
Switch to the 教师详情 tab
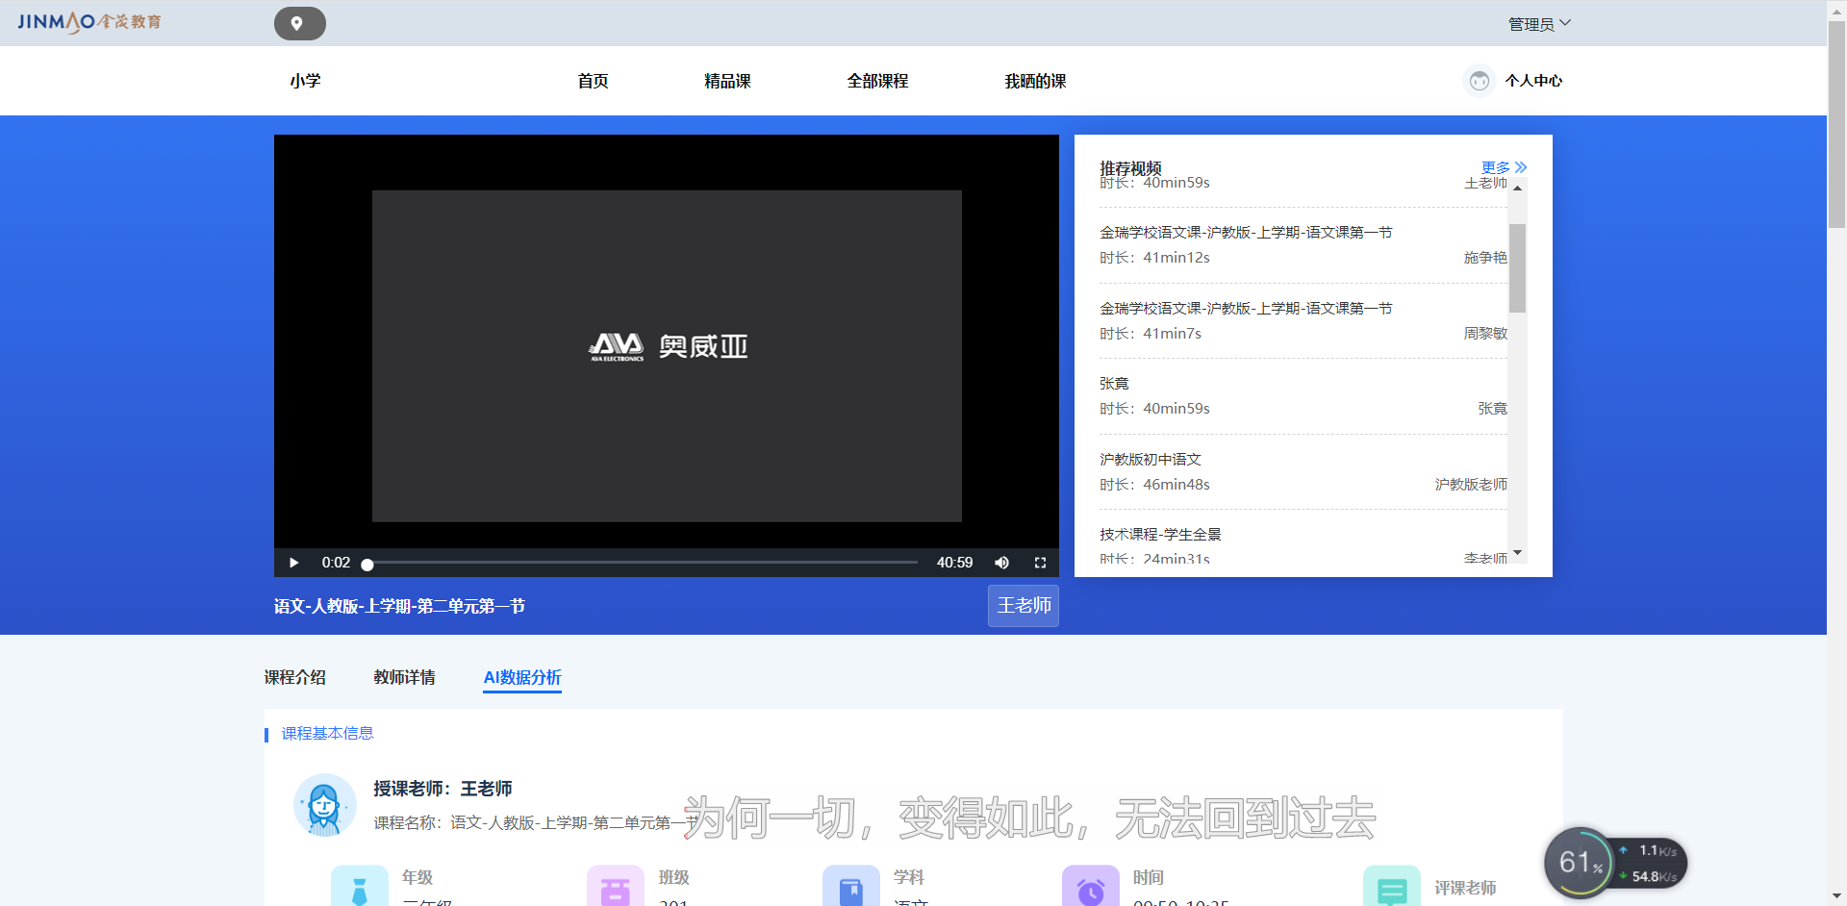(404, 677)
